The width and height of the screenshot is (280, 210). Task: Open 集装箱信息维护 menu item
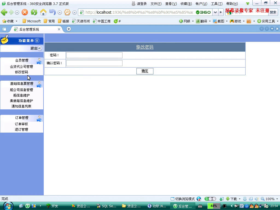point(21,101)
